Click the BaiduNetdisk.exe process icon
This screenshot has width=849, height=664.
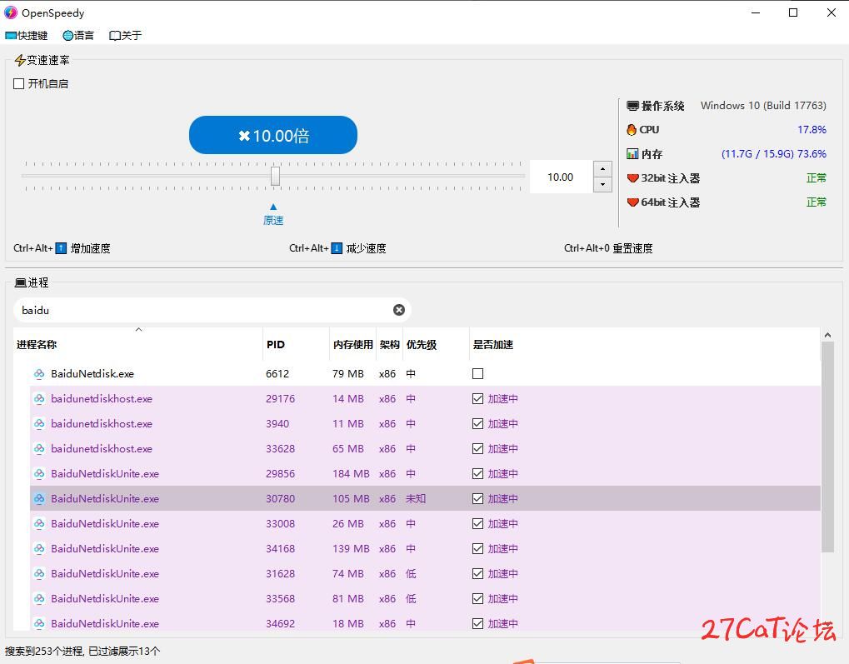(39, 374)
